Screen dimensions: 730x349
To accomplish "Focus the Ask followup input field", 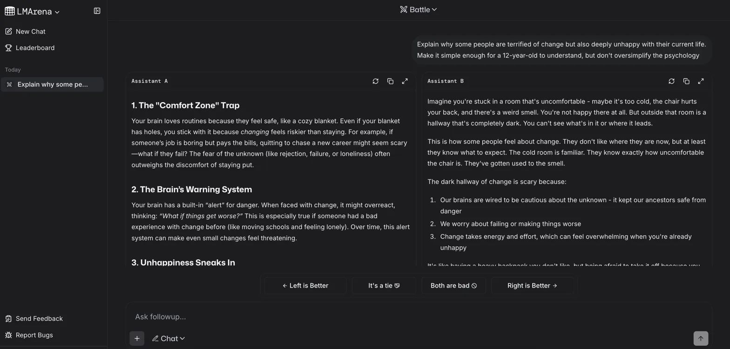I will [419, 317].
